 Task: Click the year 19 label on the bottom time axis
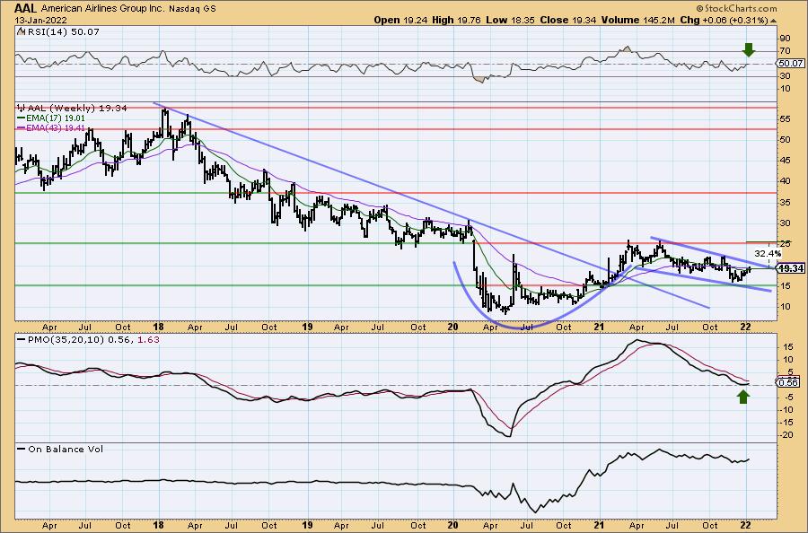pos(307,525)
